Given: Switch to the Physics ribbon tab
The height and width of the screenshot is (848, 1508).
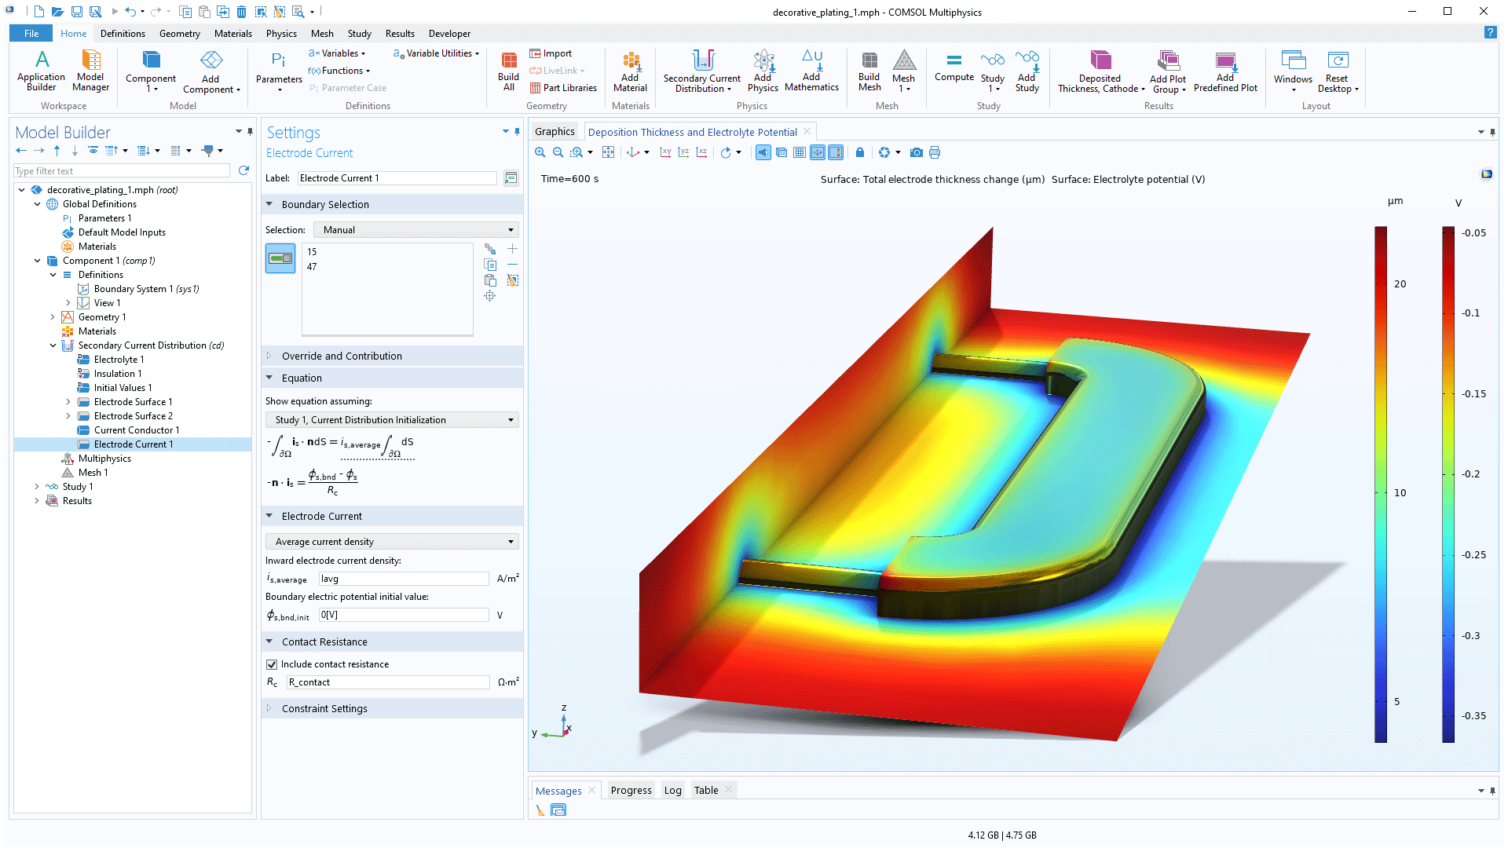Looking at the screenshot, I should tap(281, 33).
